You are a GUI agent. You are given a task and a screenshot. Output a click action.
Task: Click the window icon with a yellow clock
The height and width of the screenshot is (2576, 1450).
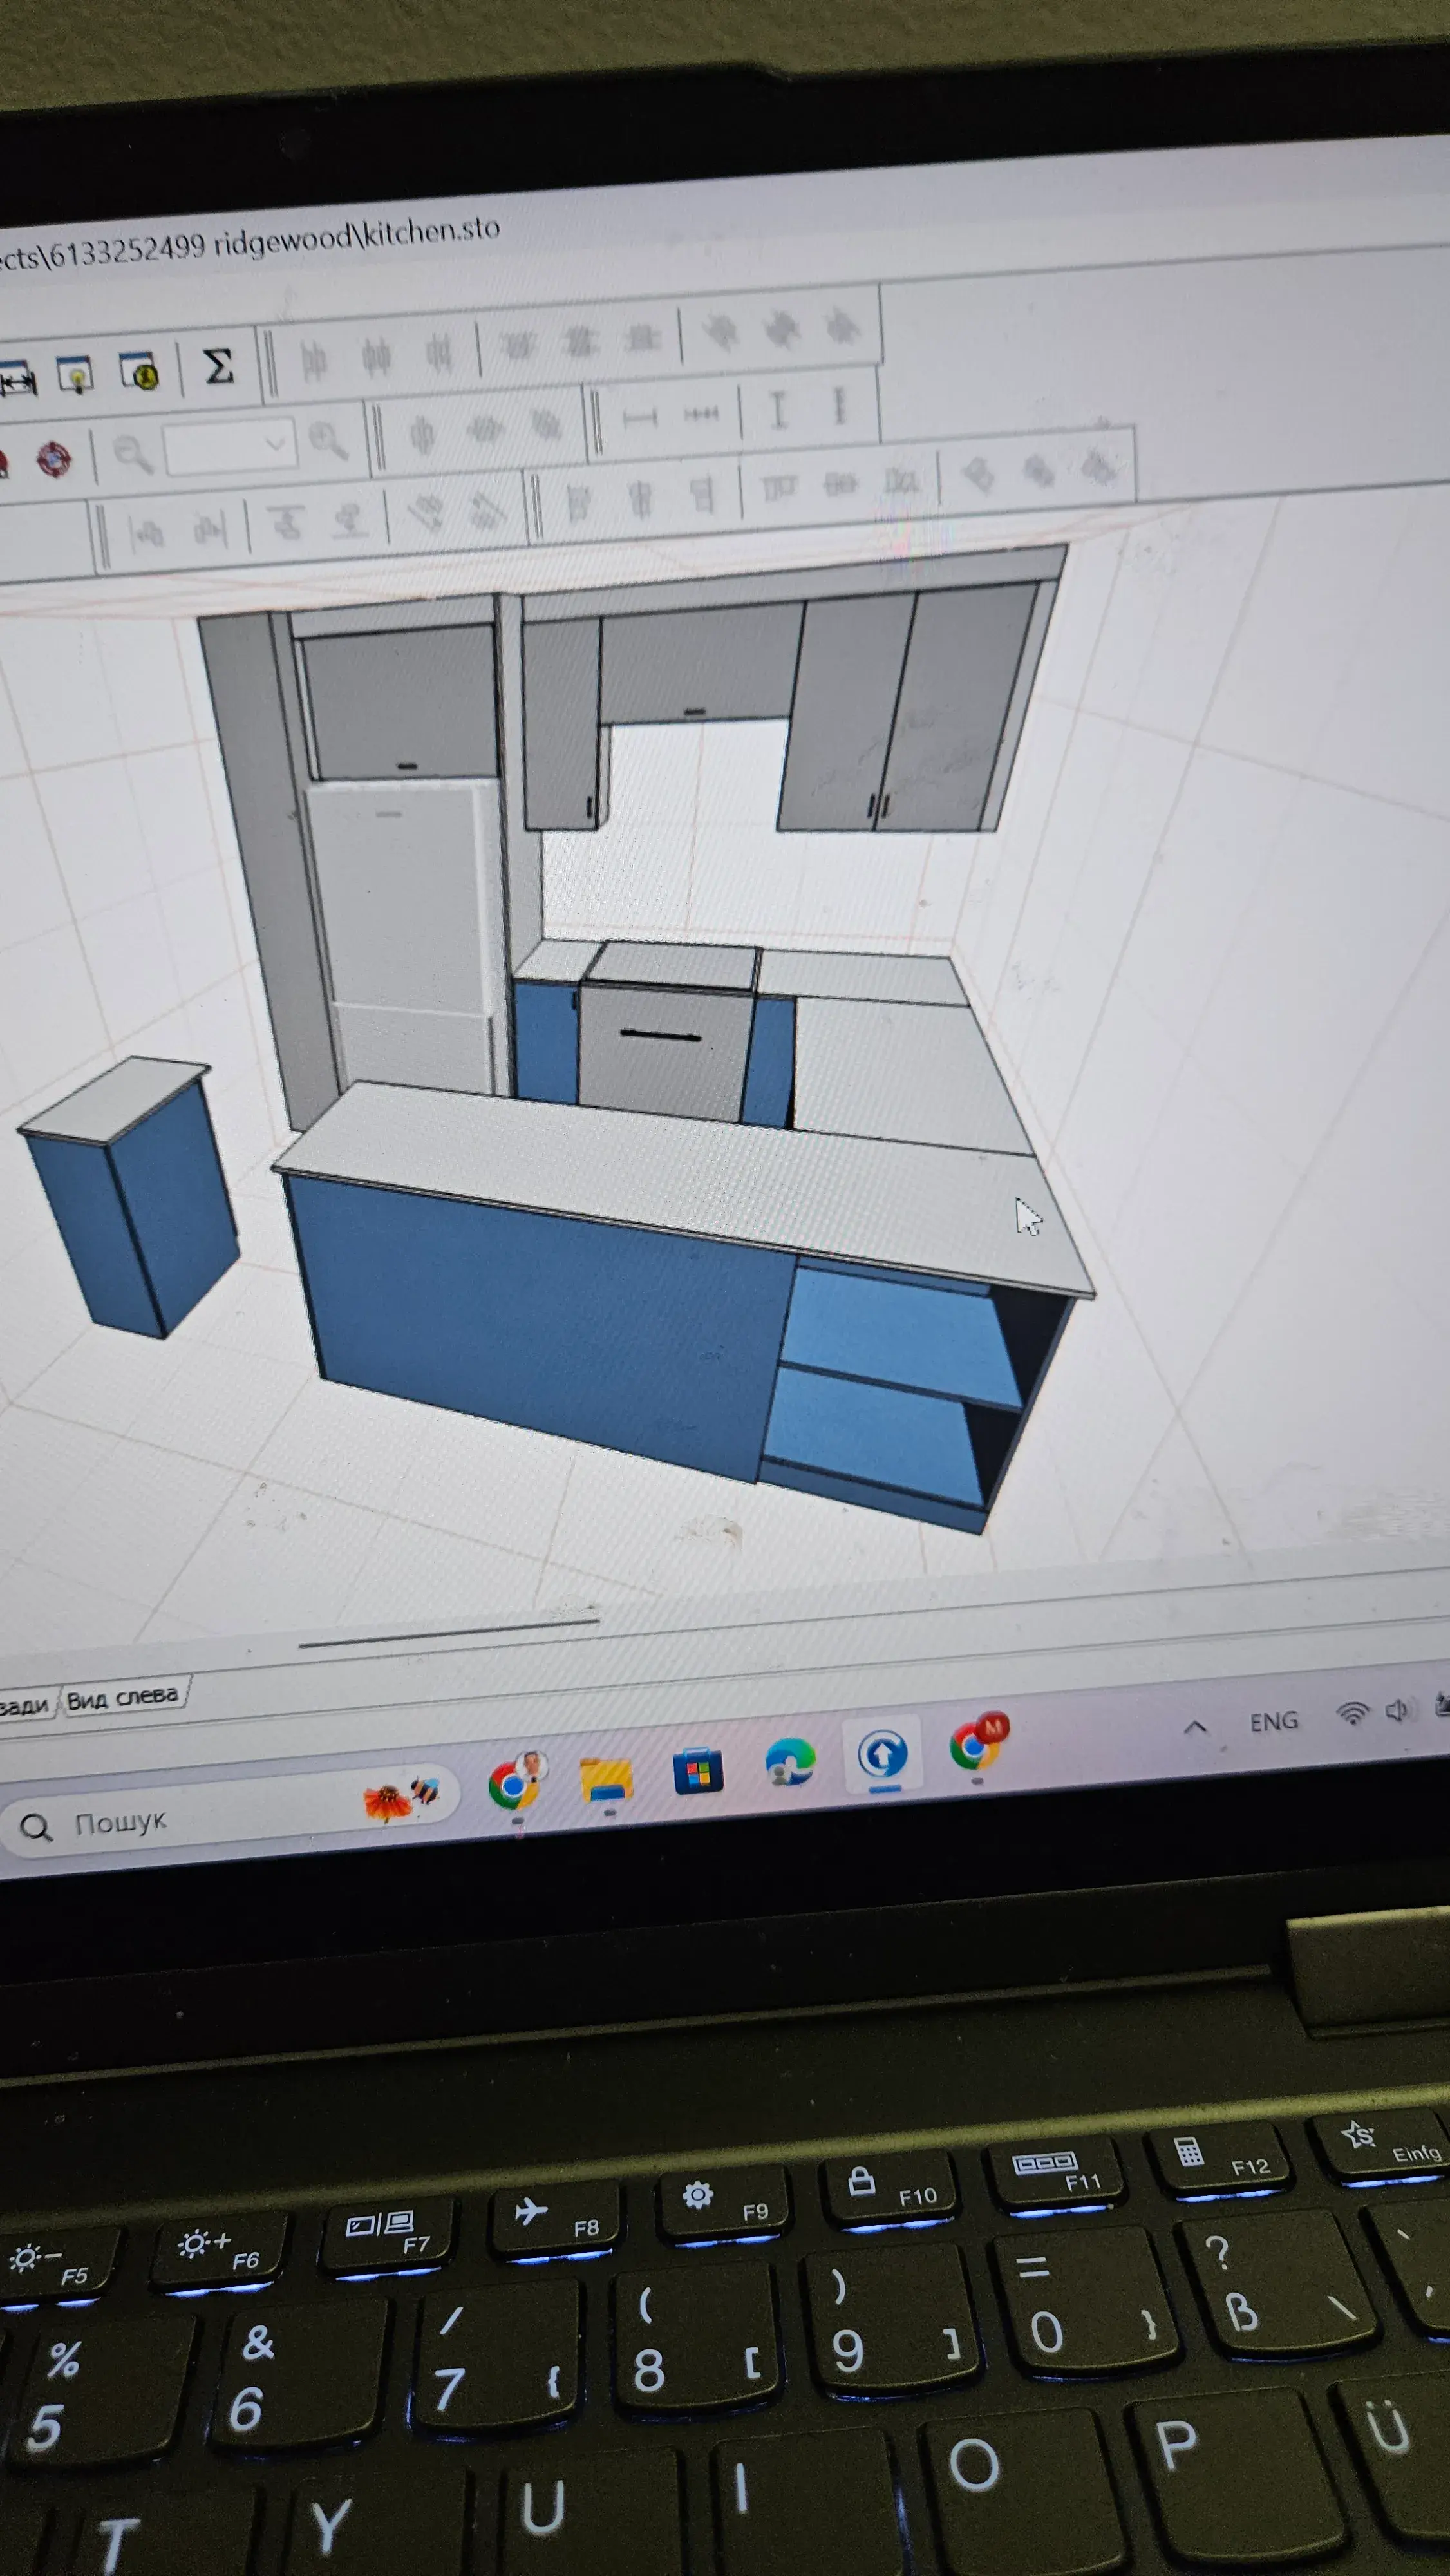tap(140, 371)
